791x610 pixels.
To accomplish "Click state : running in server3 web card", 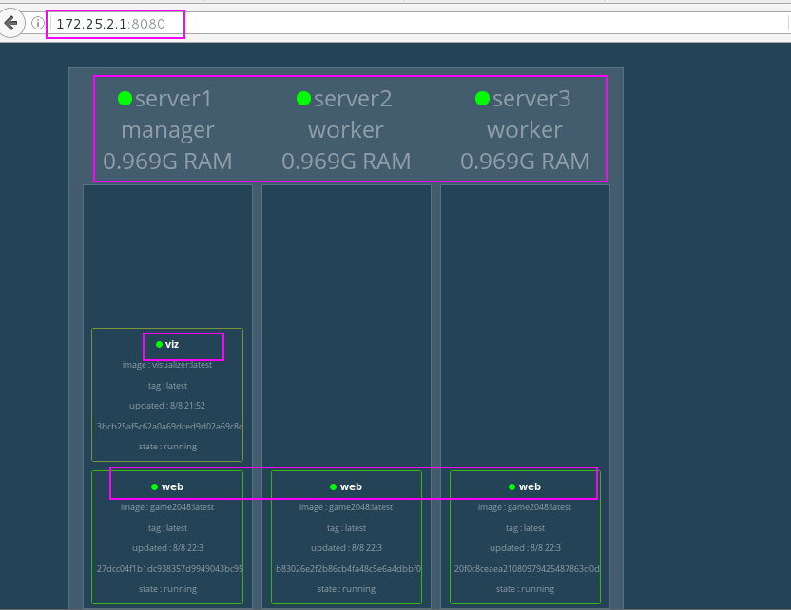I will point(525,589).
